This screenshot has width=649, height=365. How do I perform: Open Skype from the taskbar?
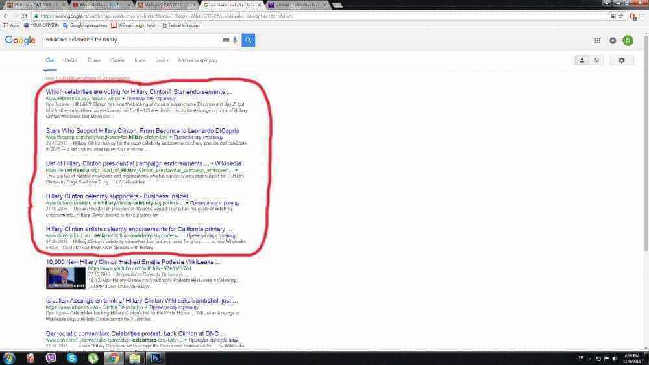pyautogui.click(x=72, y=358)
